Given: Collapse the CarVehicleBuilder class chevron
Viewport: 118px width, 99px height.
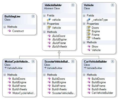Looking at the screenshot, I should [x=113, y=62].
